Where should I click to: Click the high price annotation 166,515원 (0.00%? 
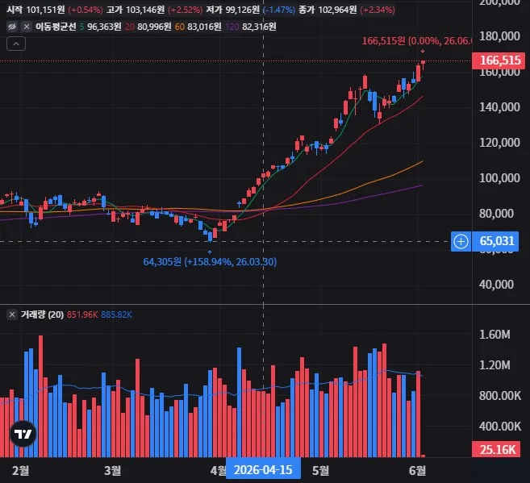[417, 41]
